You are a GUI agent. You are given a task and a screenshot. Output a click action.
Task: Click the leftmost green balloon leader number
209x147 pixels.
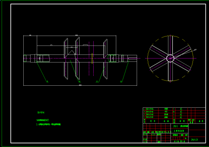47,81
